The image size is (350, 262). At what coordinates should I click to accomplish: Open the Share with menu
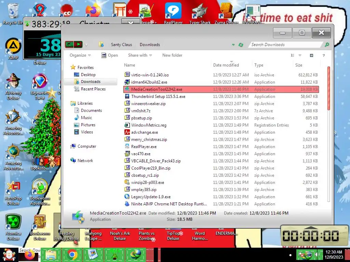click(x=140, y=55)
